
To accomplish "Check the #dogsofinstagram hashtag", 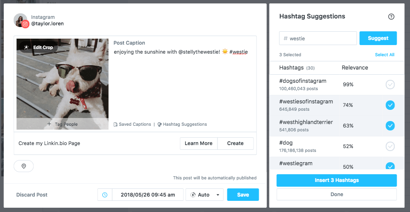I will 390,85.
